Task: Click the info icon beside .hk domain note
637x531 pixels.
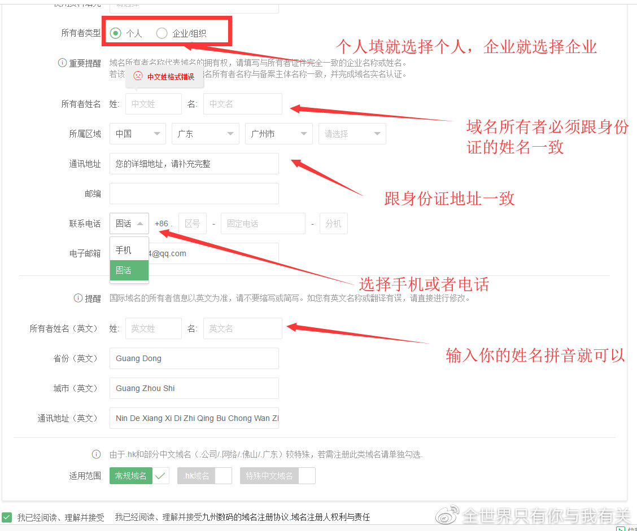Action: point(97,454)
